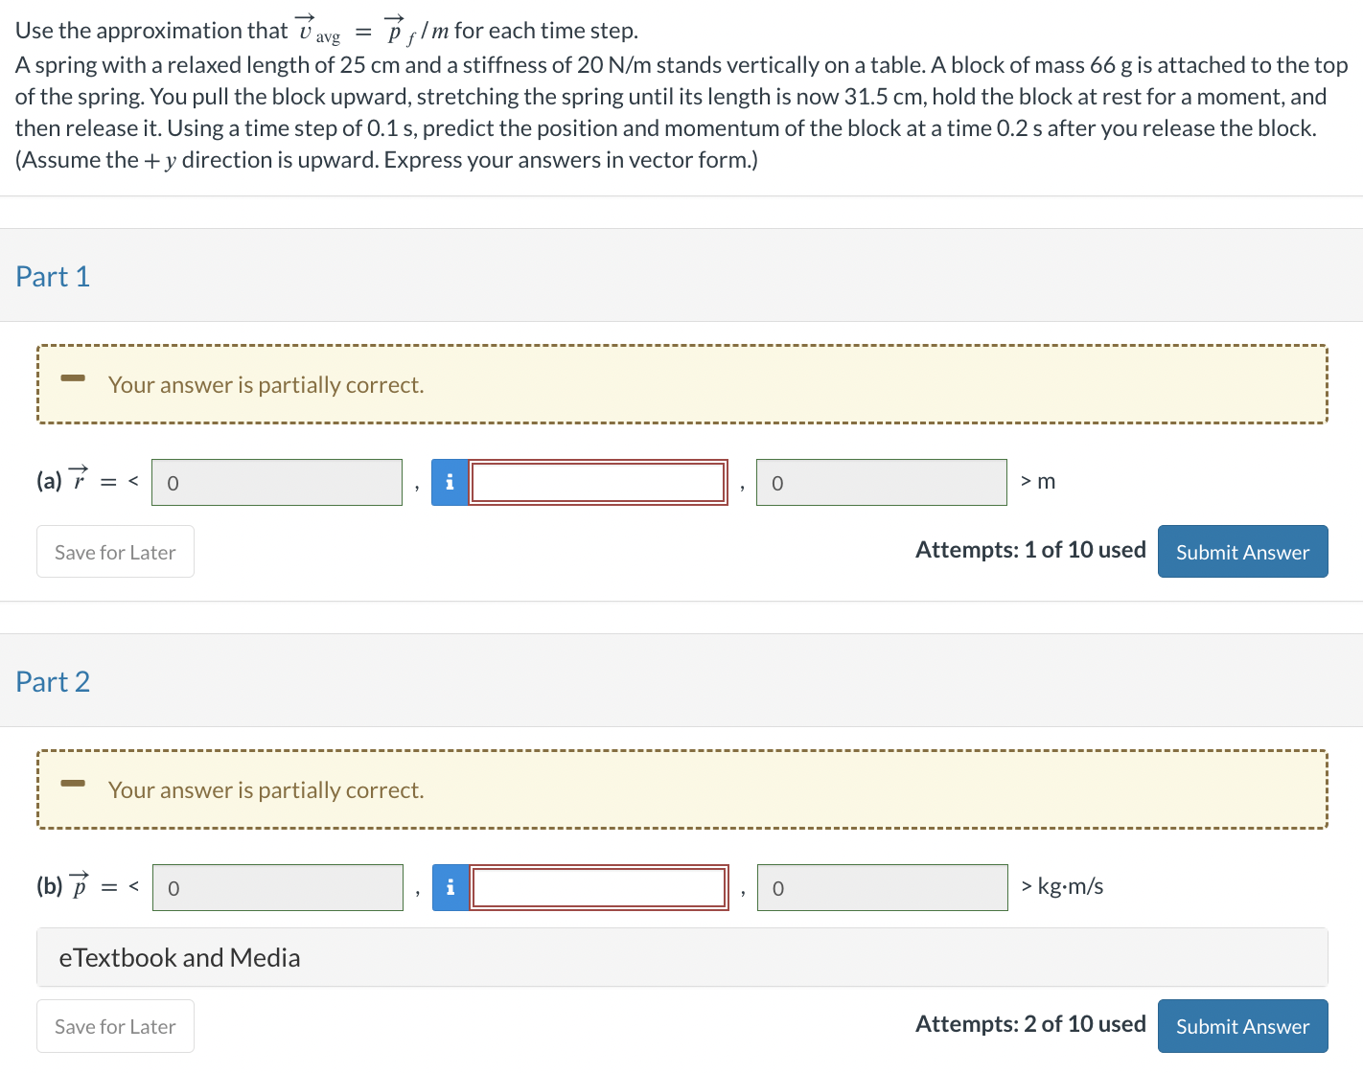
Task: Click the Part 1 section header
Action: (x=52, y=276)
